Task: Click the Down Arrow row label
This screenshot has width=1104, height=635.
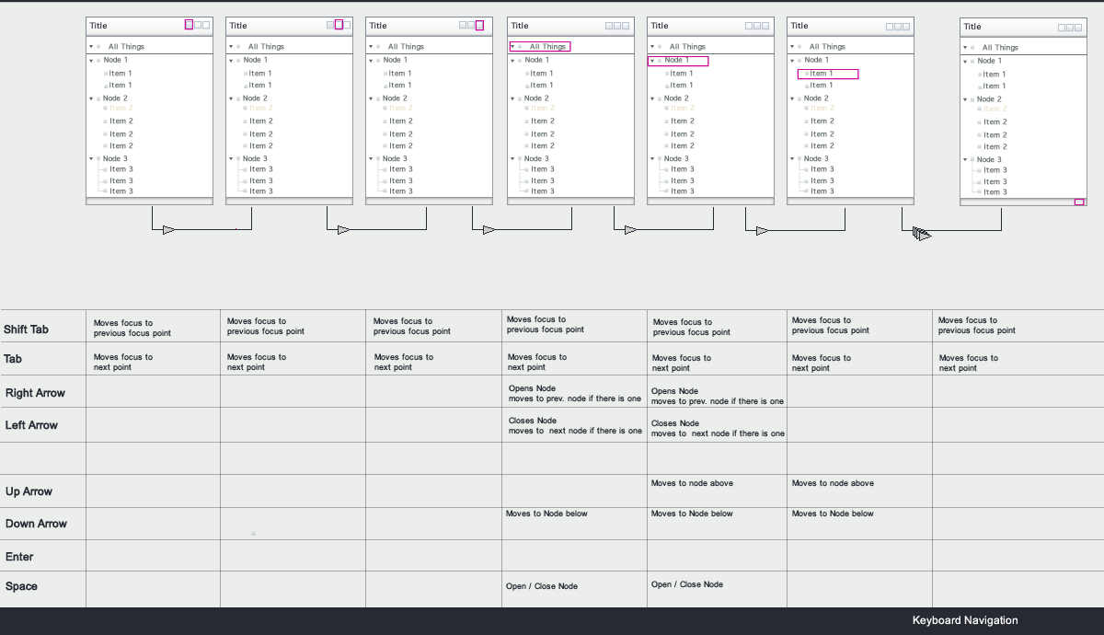Action: [x=36, y=524]
